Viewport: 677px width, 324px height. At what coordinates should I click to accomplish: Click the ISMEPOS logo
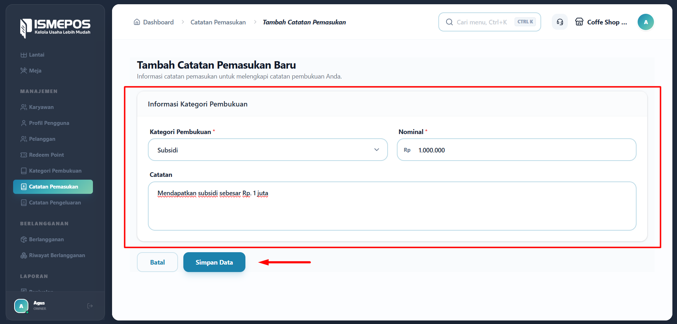pyautogui.click(x=55, y=28)
